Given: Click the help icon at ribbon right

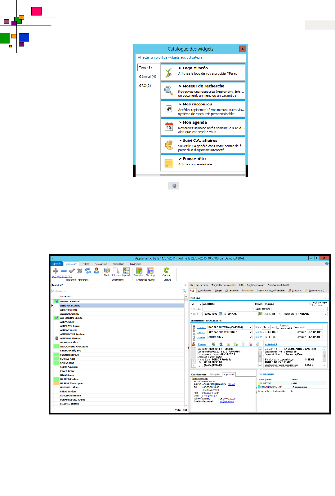Looking at the screenshot, I should click(327, 263).
